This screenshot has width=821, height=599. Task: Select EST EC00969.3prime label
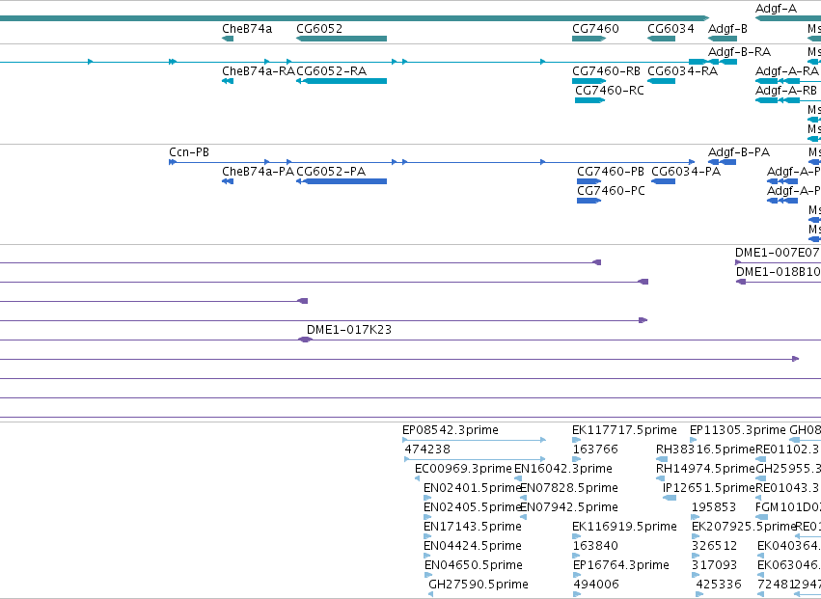click(463, 469)
